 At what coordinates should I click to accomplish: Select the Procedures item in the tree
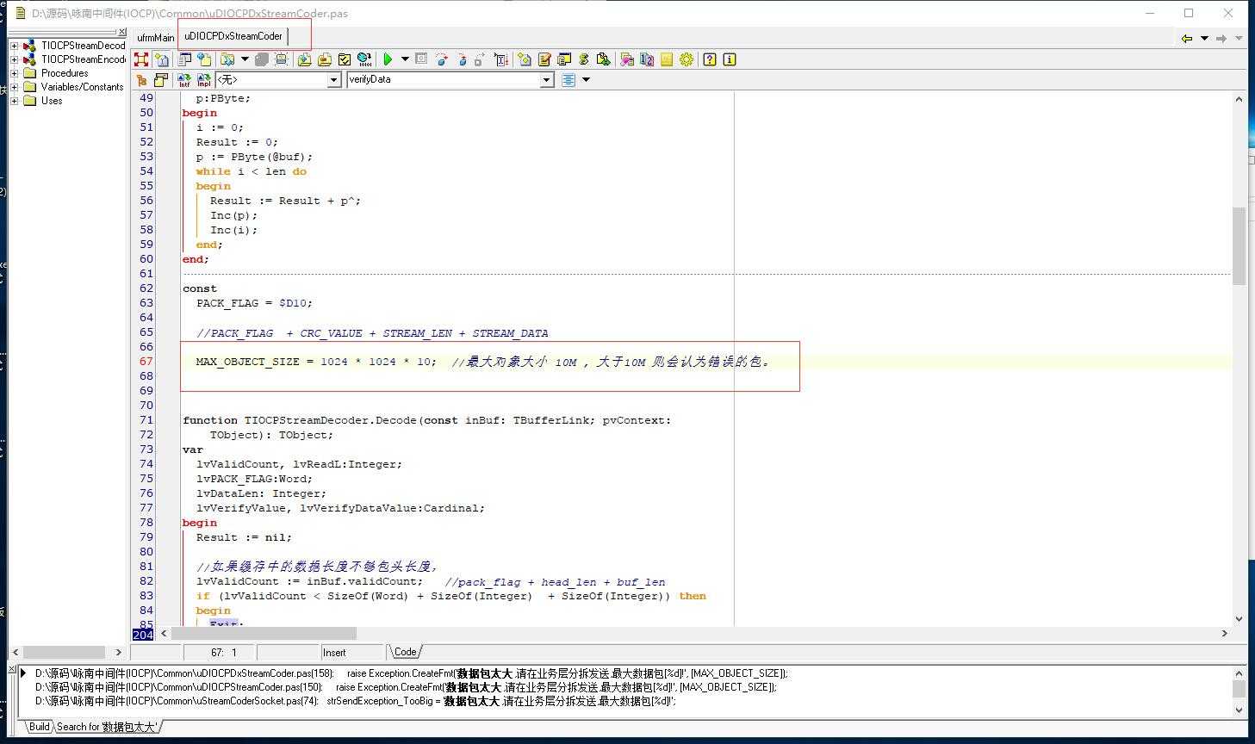[65, 73]
